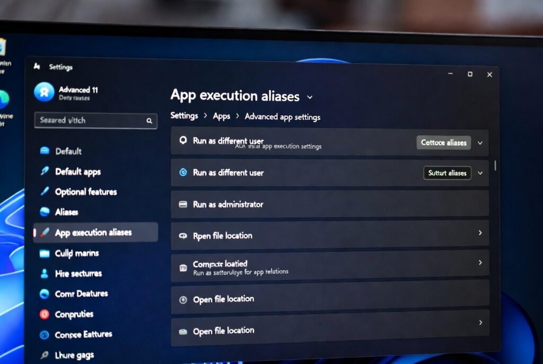543x364 pixels.
Task: Click the Hire sectures person icon
Action: click(45, 273)
